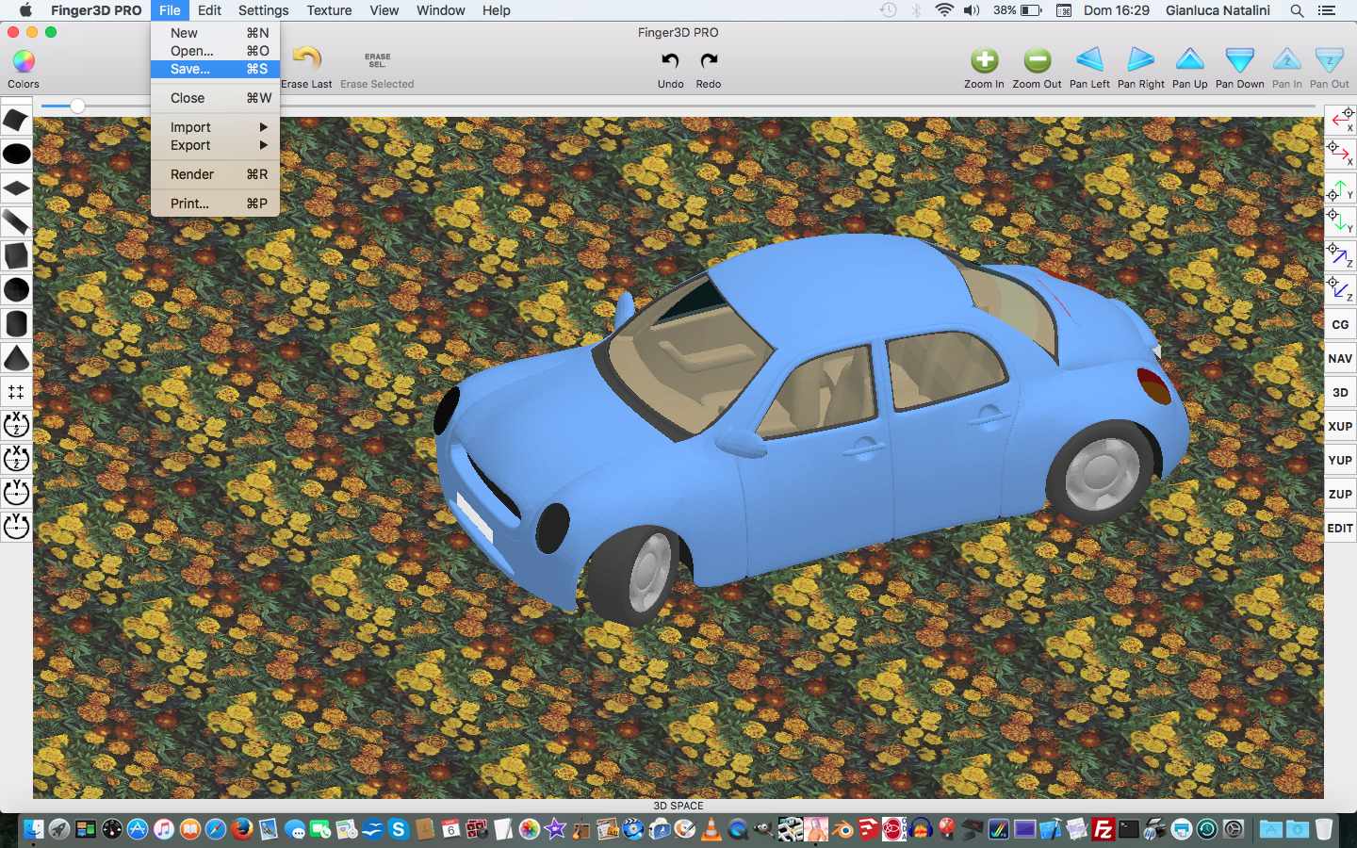Zoom In with the green plus icon

click(x=985, y=60)
